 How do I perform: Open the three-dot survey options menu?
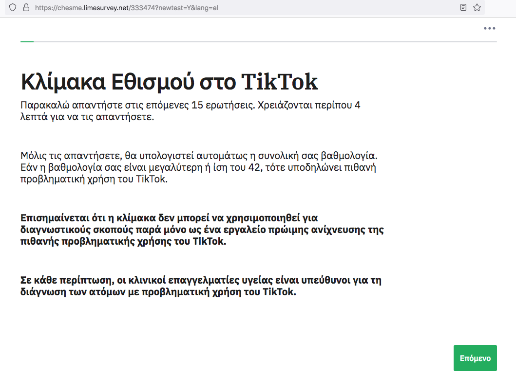pyautogui.click(x=489, y=29)
